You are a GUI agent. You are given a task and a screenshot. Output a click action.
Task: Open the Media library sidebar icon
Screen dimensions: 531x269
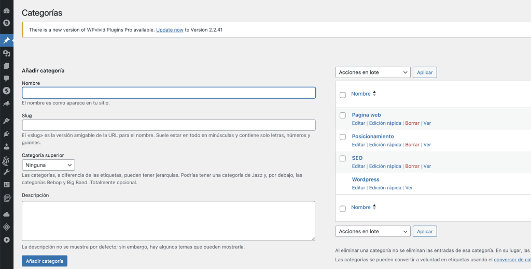(6, 53)
